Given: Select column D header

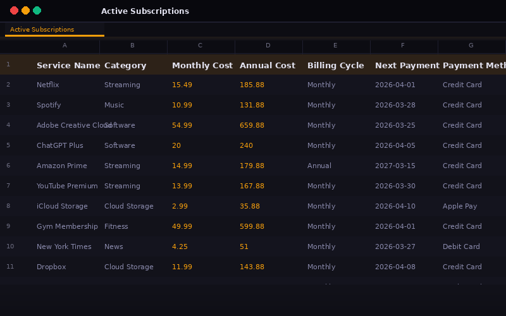Looking at the screenshot, I should click(x=269, y=46).
